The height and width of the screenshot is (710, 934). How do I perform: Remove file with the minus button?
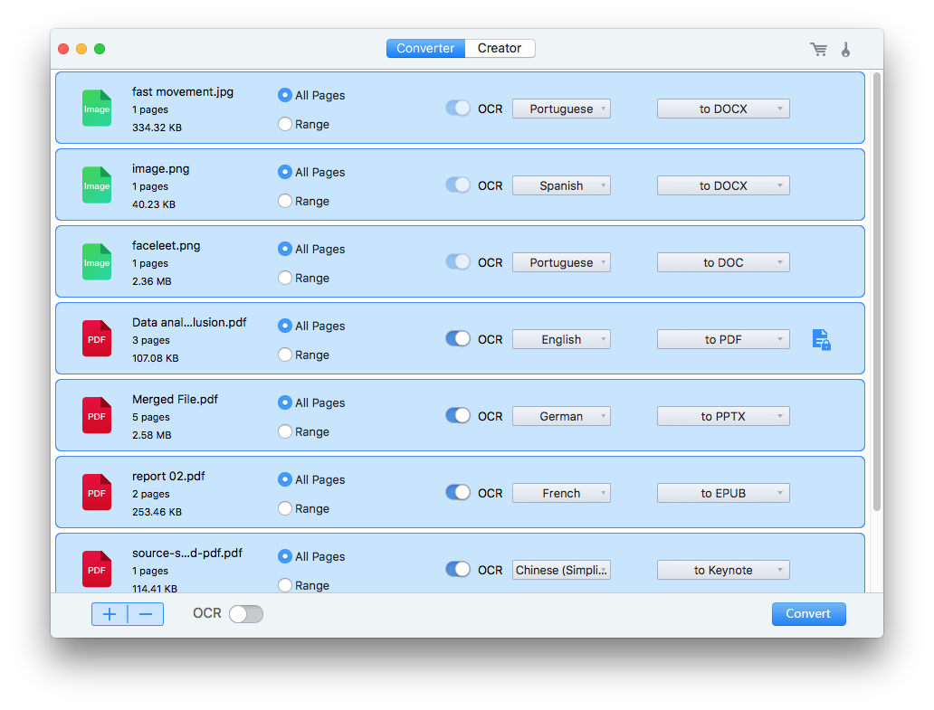(x=146, y=614)
